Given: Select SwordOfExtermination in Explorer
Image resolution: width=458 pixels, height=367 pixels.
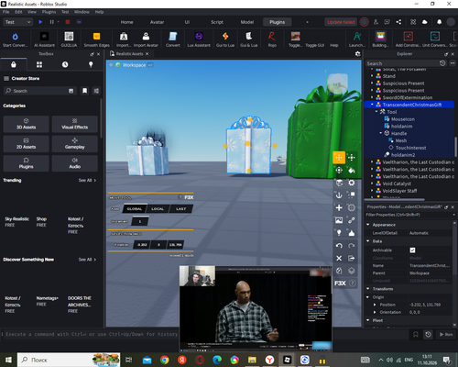Looking at the screenshot, I should click(408, 97).
